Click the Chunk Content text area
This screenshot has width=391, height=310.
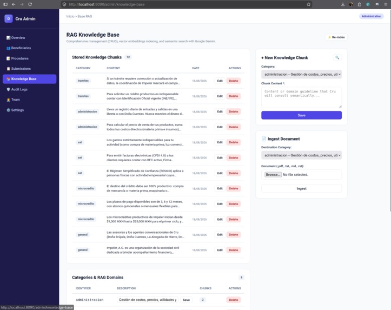pos(301,97)
